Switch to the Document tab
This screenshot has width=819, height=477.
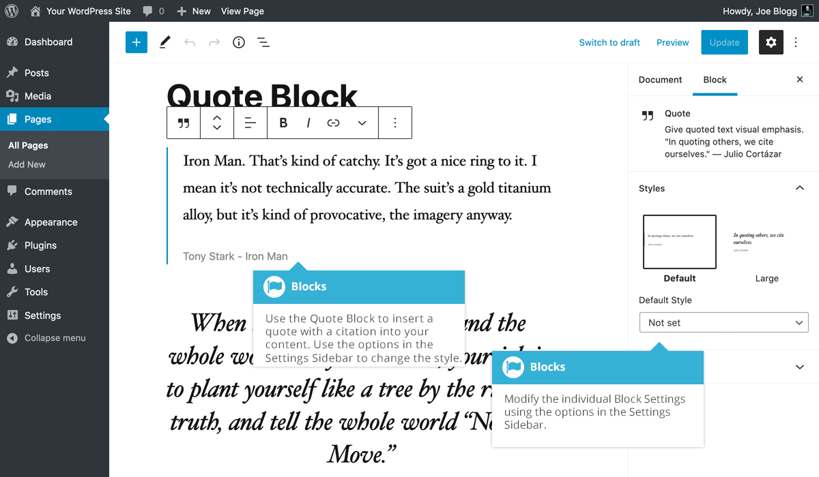pos(659,79)
